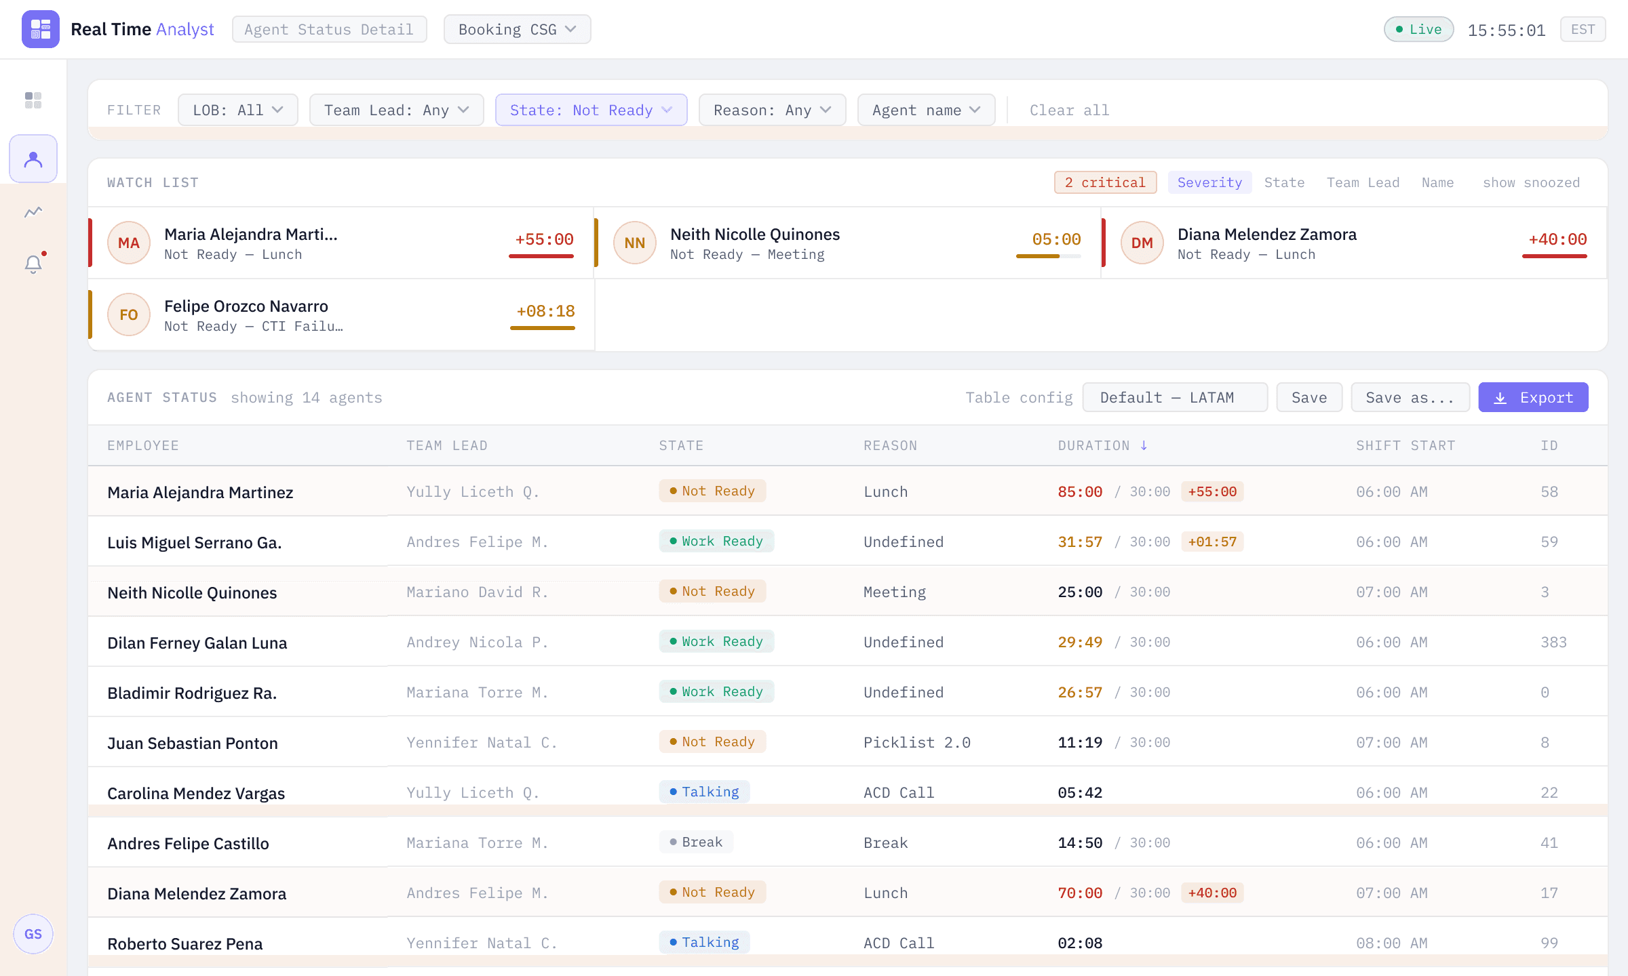Open the dashboard grid icon in sidebar
This screenshot has width=1628, height=976.
(x=33, y=100)
